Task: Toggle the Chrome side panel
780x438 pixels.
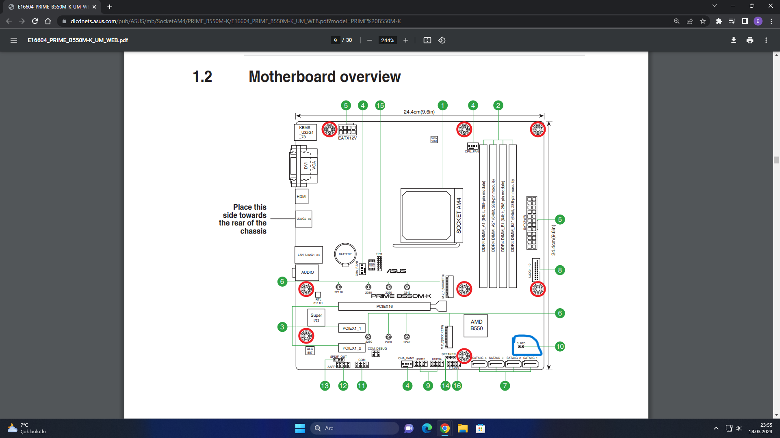Action: click(x=745, y=21)
